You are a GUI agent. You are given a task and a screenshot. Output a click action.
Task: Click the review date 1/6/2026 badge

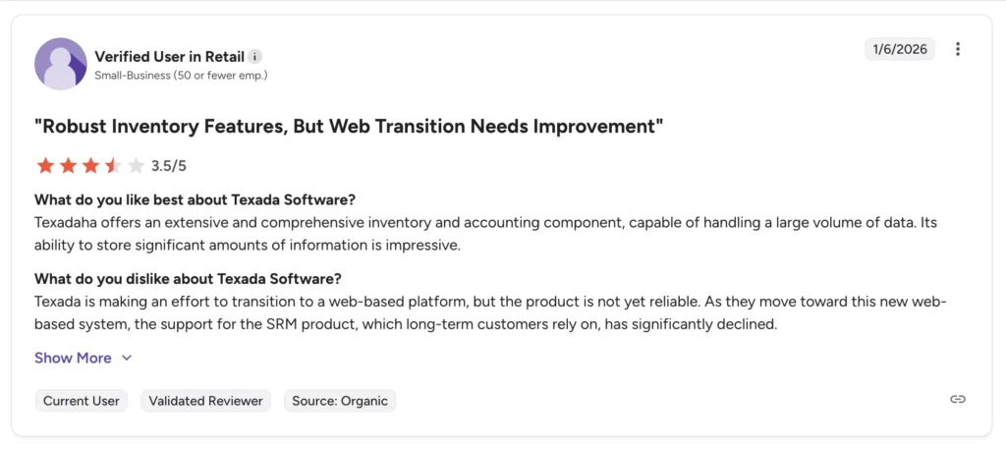click(900, 49)
